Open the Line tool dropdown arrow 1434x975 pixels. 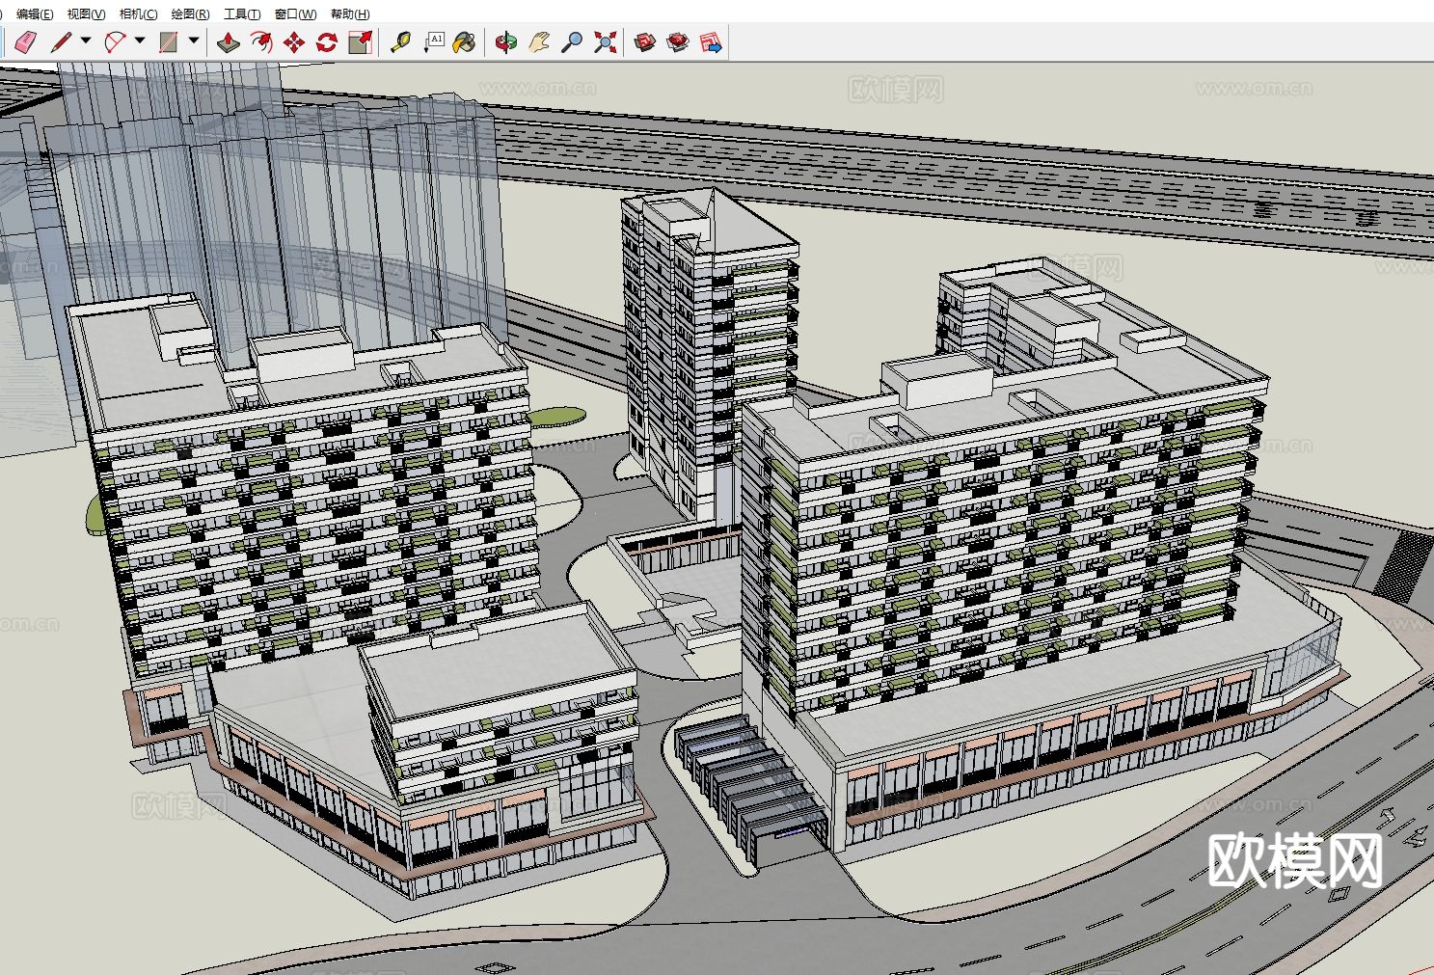click(x=86, y=41)
